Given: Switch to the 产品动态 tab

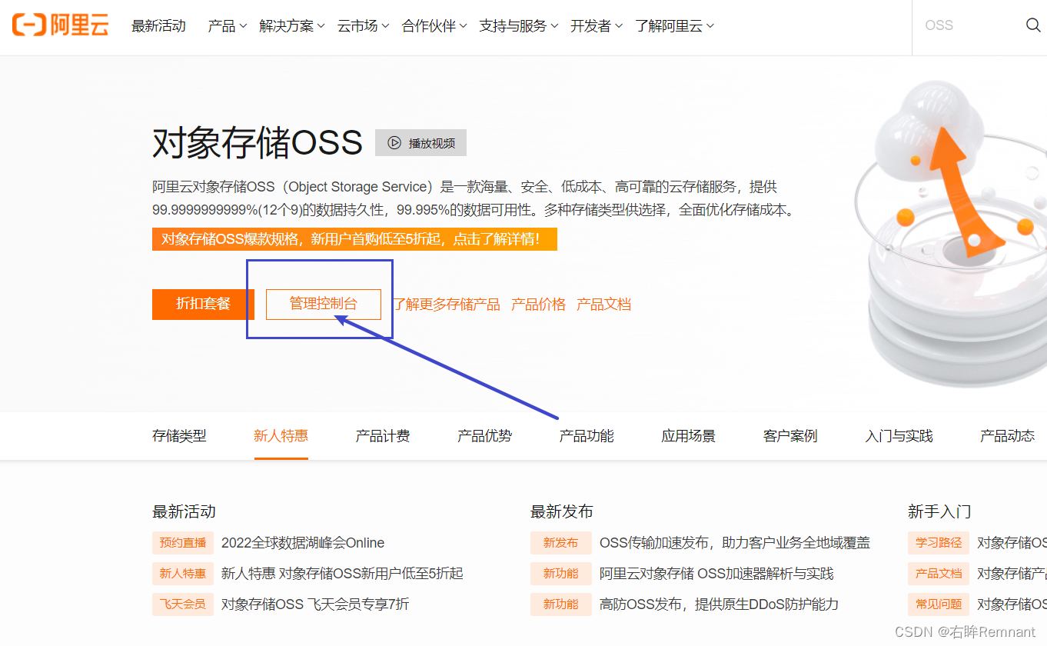Looking at the screenshot, I should (x=1007, y=436).
